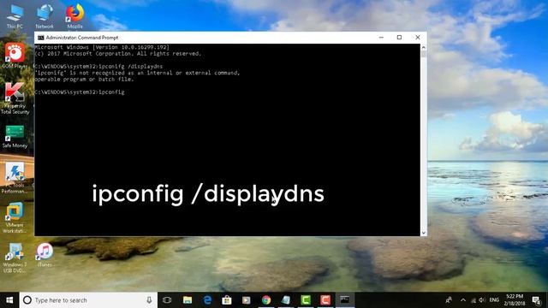Click Command Prompt scrollbar up arrow
The image size is (548, 308).
pyautogui.click(x=424, y=48)
